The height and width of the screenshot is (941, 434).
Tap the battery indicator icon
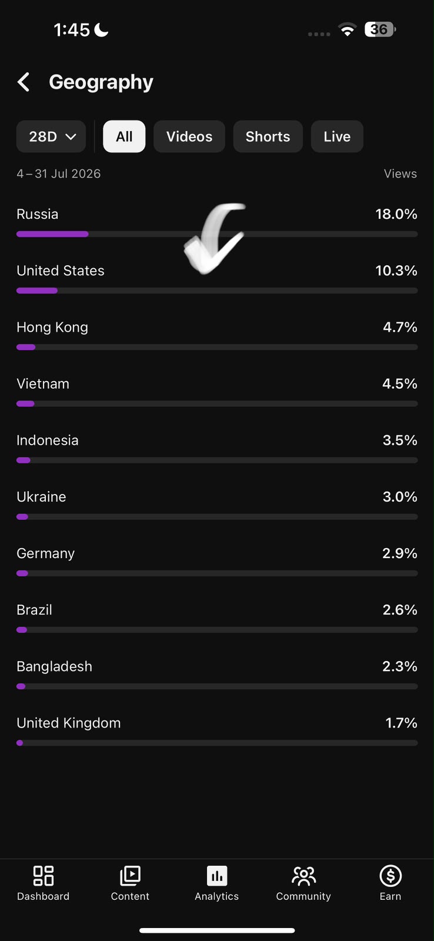pos(380,29)
